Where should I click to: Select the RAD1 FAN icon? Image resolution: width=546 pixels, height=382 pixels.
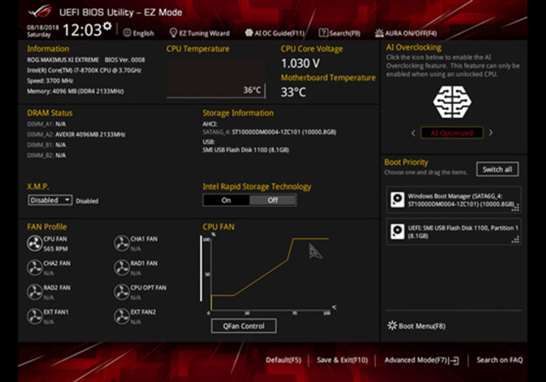(121, 268)
